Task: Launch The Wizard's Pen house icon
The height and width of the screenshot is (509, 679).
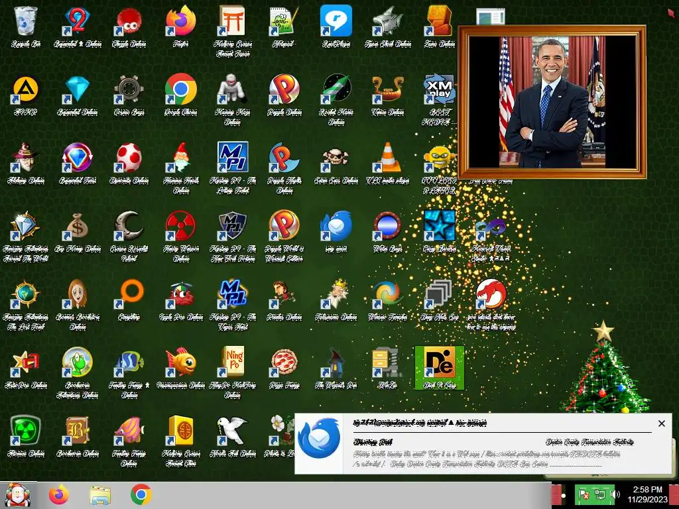Action: (x=336, y=363)
